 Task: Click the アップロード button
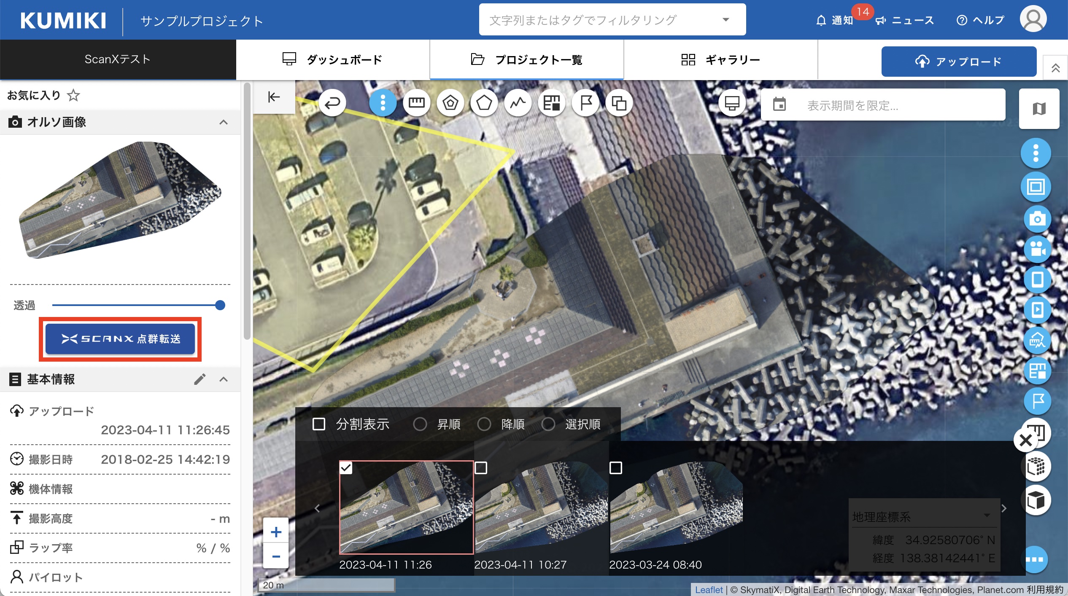point(958,62)
